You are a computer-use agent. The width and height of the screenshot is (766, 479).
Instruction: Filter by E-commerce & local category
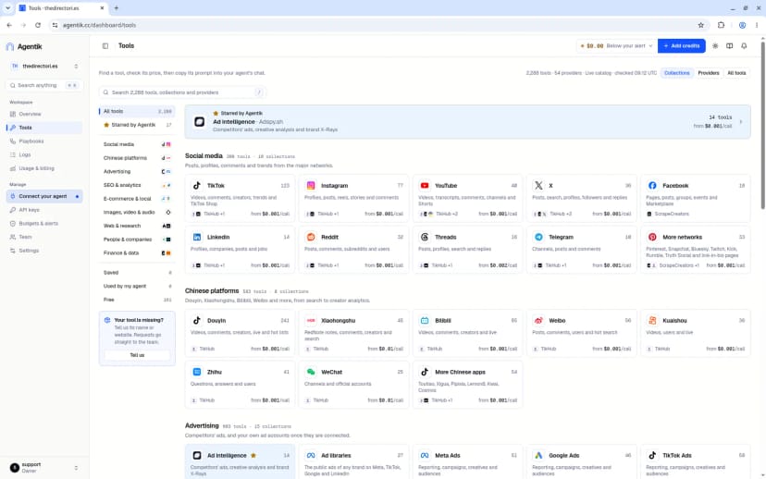[x=137, y=199]
